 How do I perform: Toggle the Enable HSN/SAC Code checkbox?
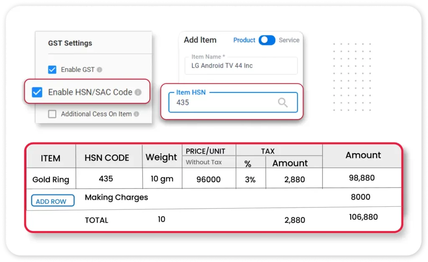click(x=37, y=92)
